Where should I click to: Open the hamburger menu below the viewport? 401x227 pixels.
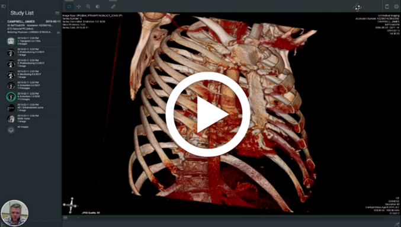coord(66,218)
